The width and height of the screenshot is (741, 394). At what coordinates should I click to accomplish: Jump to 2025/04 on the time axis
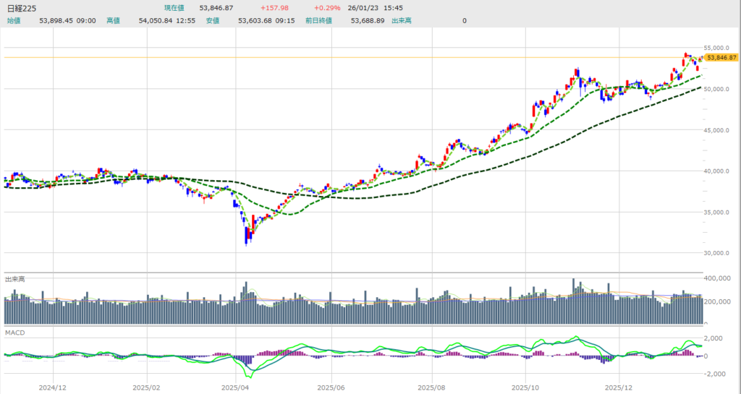coord(237,387)
